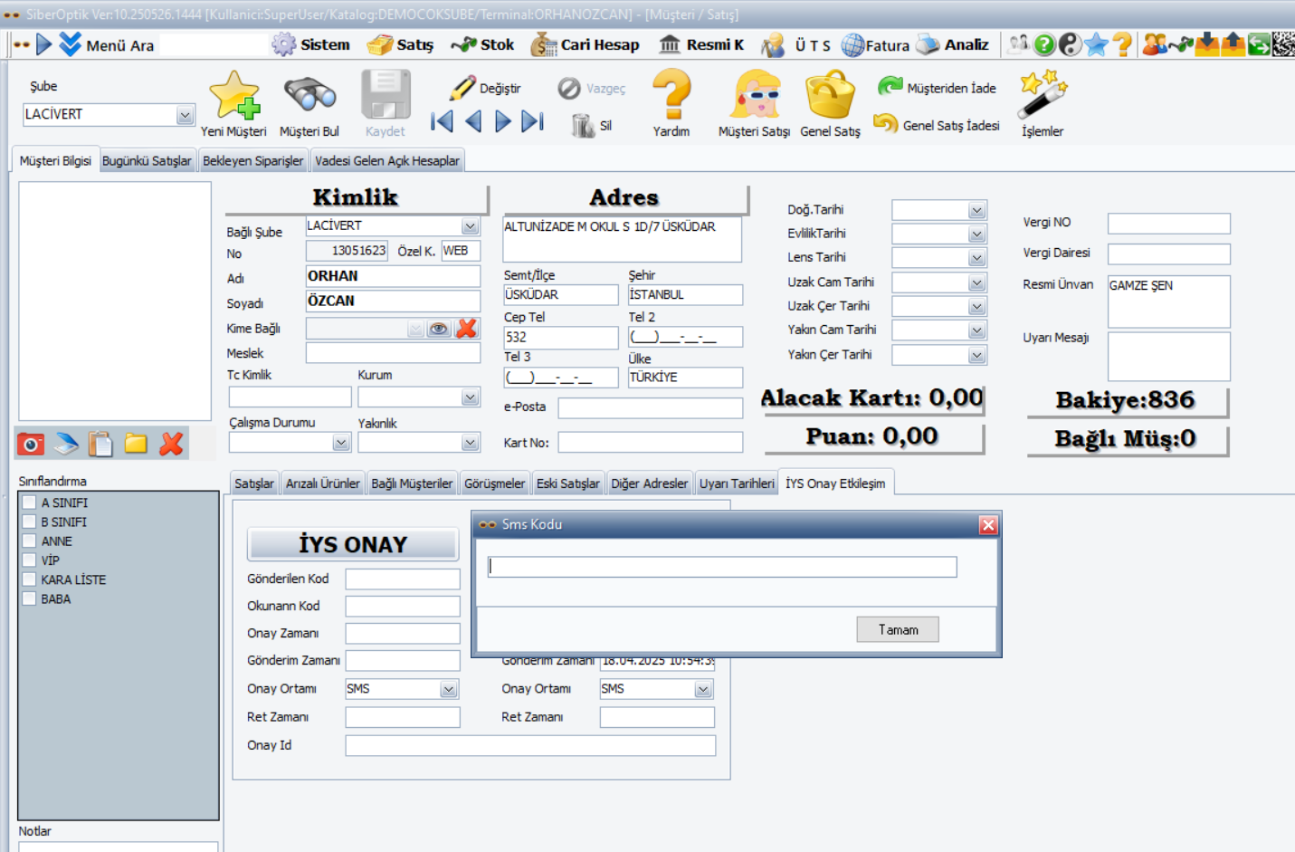This screenshot has height=852, width=1295.
Task: Go to next record arrow
Action: [503, 121]
